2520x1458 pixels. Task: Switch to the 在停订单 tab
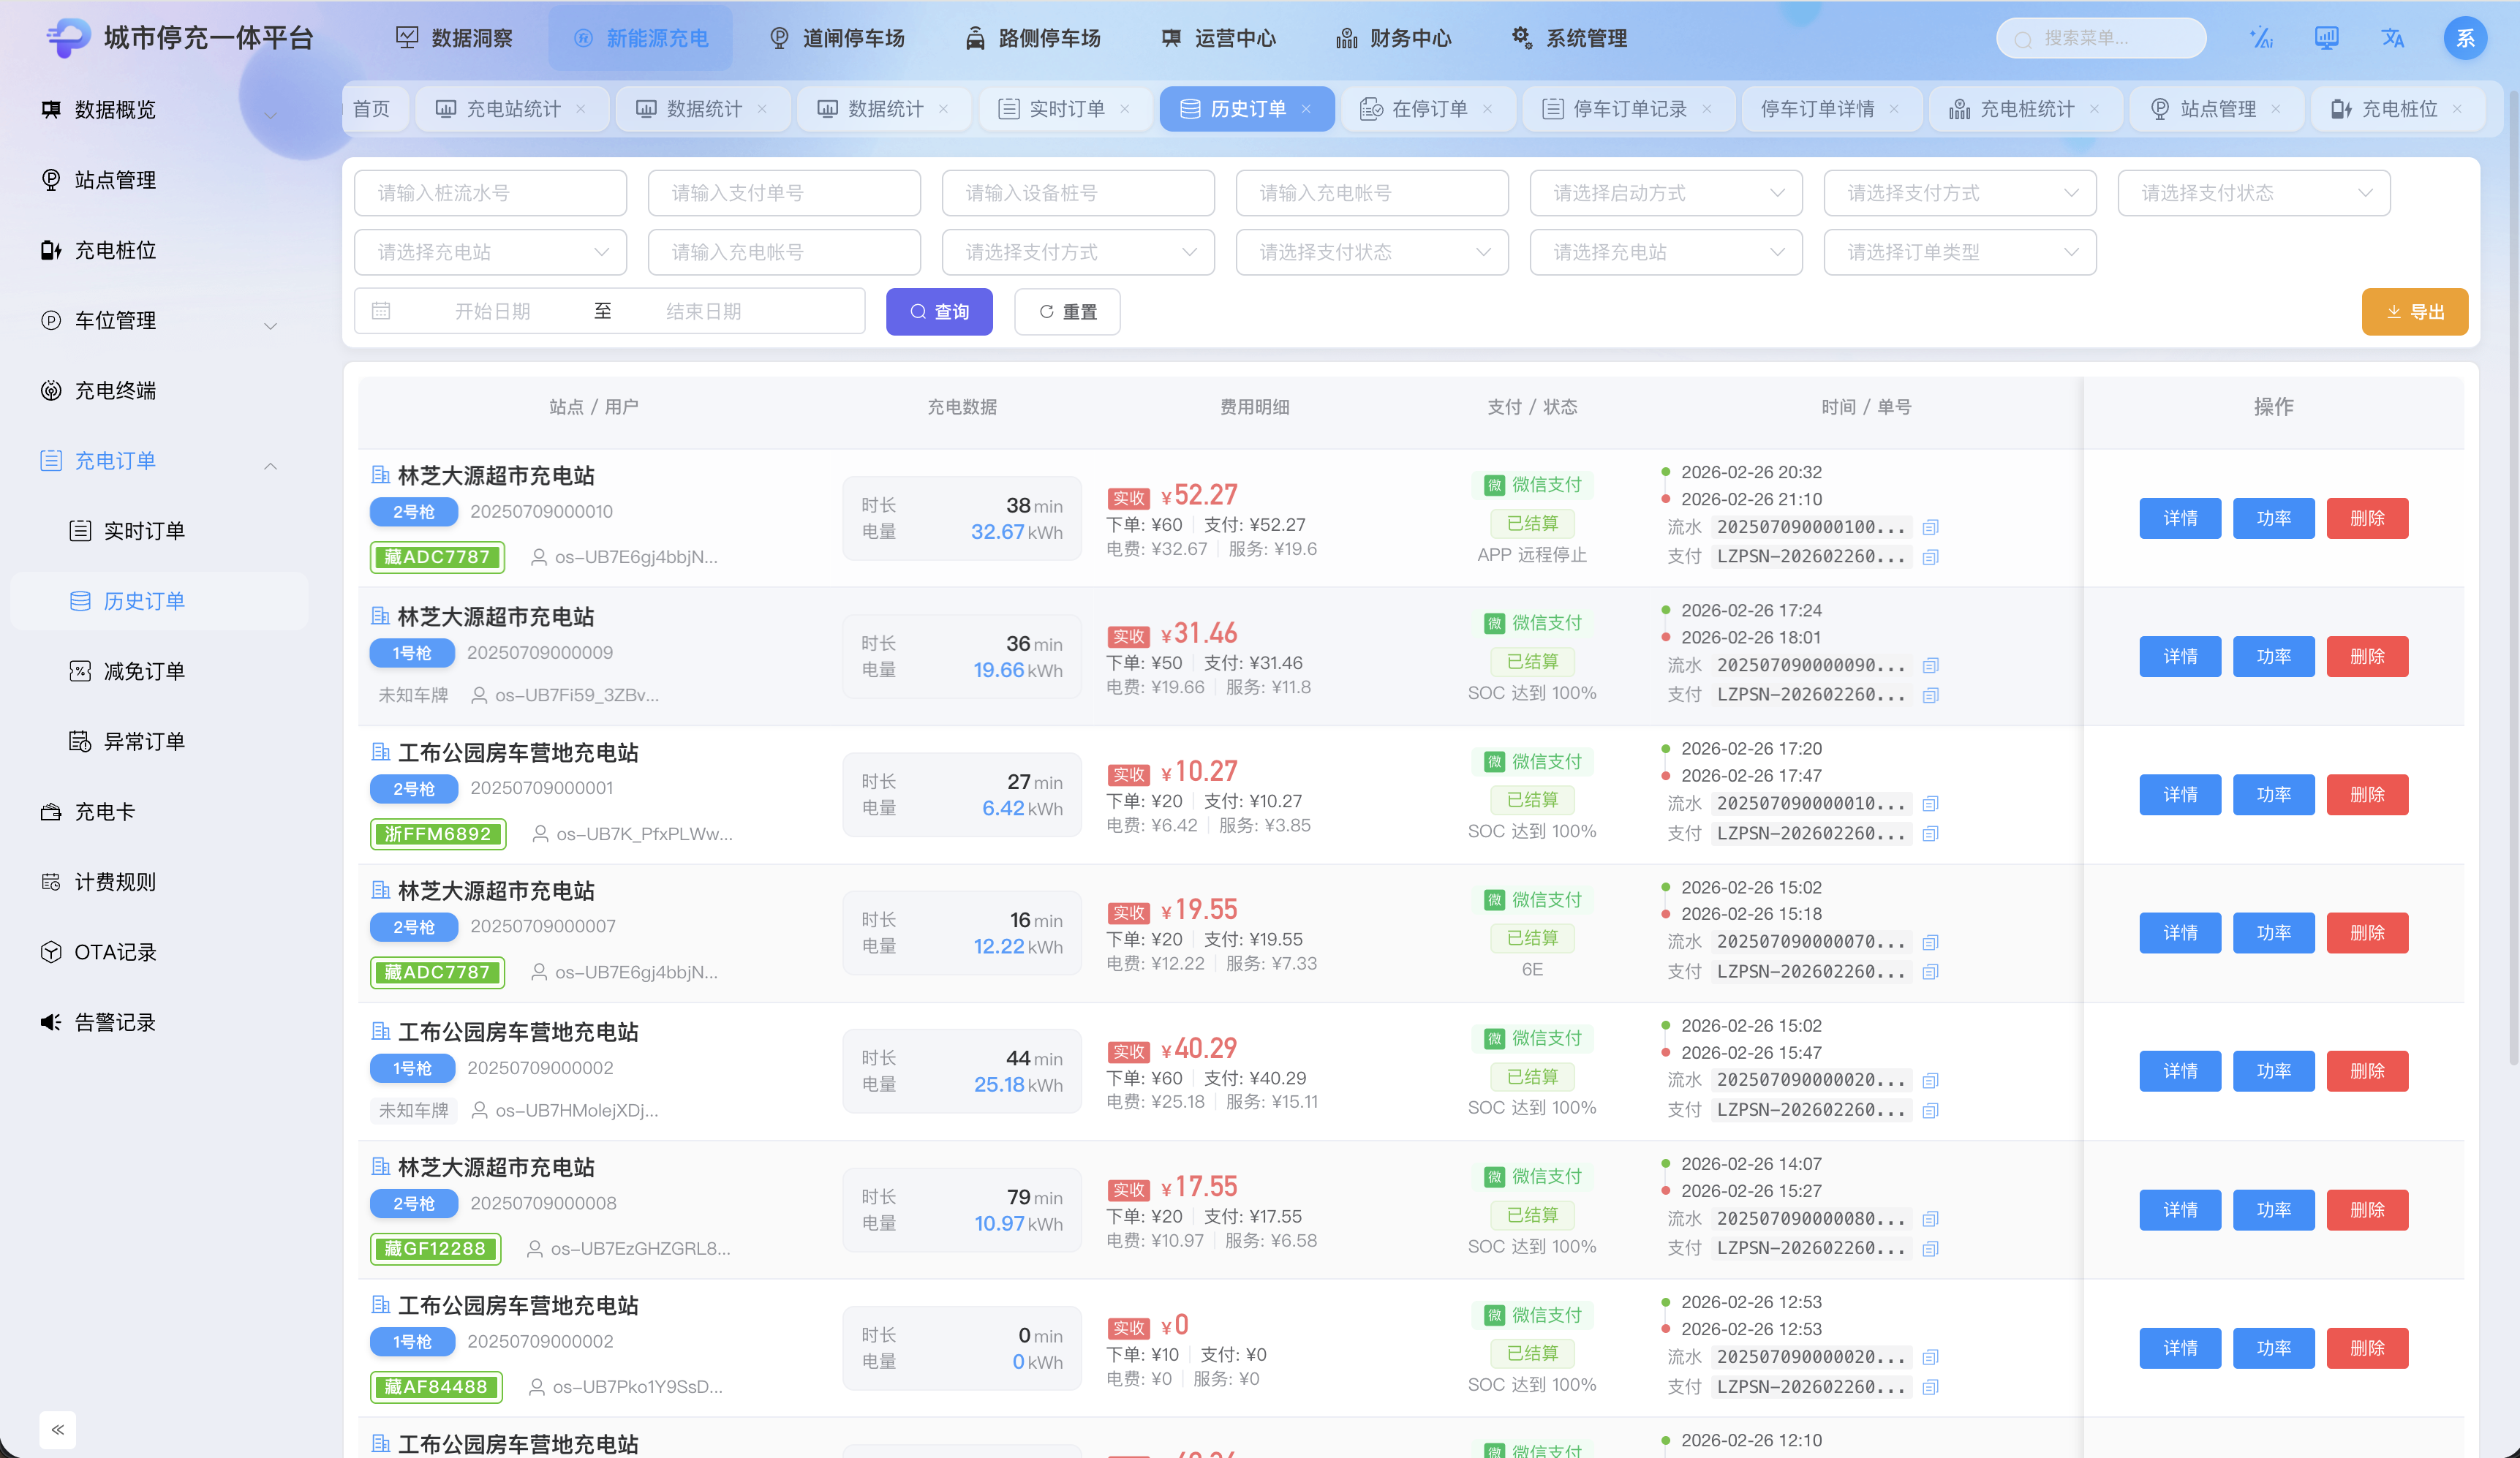click(1428, 109)
